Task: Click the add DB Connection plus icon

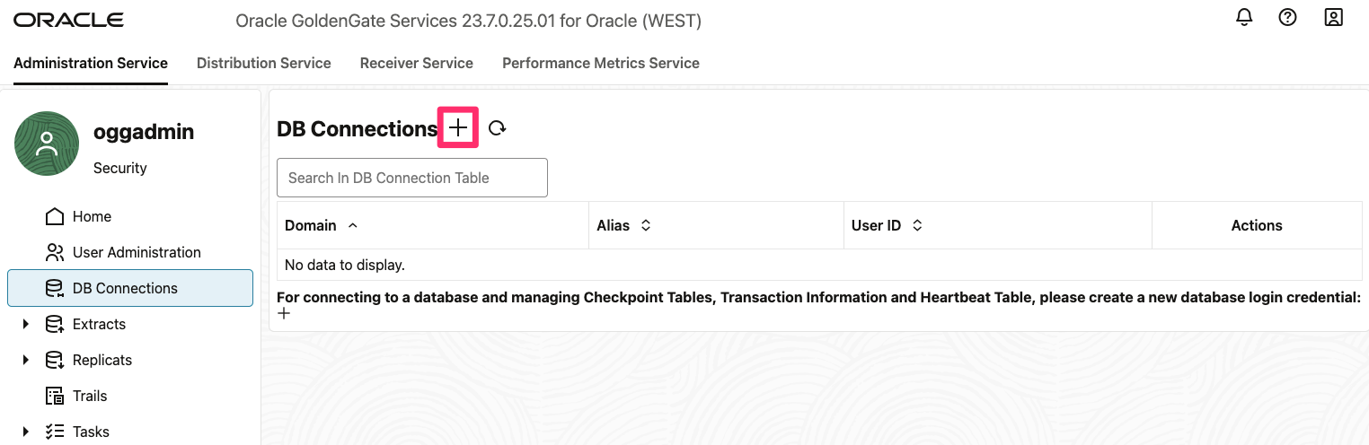Action: pyautogui.click(x=458, y=128)
